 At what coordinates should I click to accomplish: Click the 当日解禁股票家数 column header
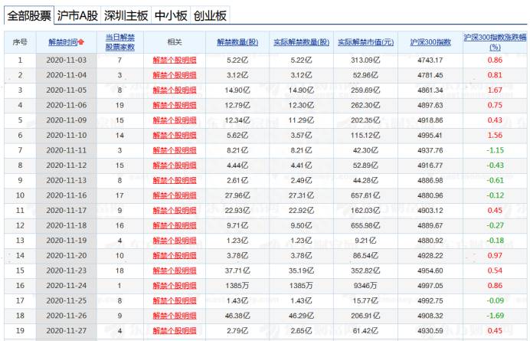[119, 42]
